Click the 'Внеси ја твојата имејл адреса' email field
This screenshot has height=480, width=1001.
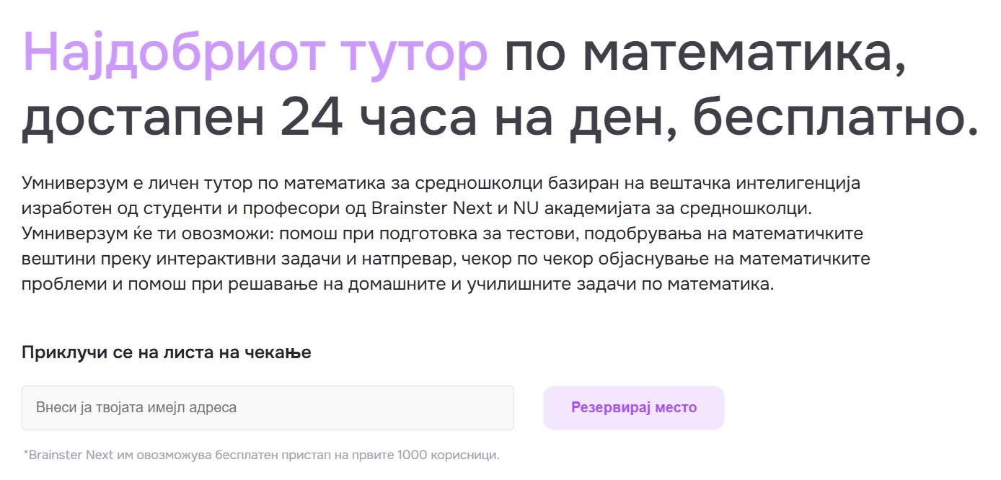[268, 408]
